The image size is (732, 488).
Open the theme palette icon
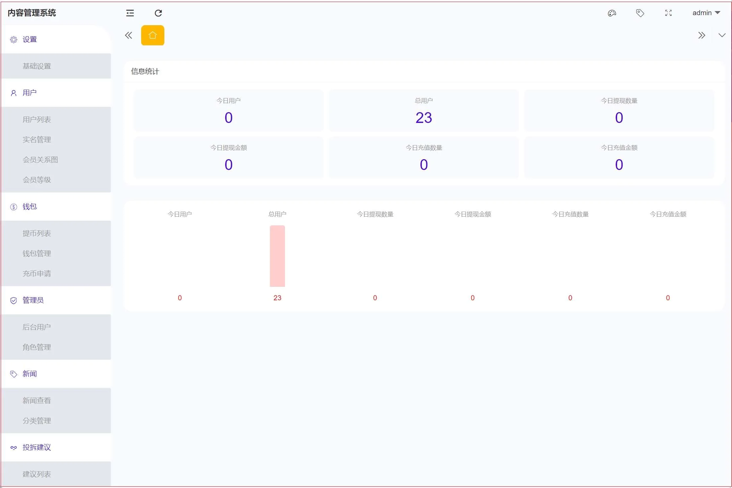click(612, 13)
